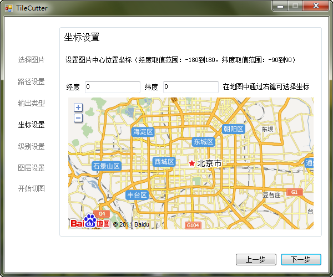Screen dimensions: 333x277
Task: Click the 在地图中通过右键可选择坐标 hint text
Action: point(266,86)
